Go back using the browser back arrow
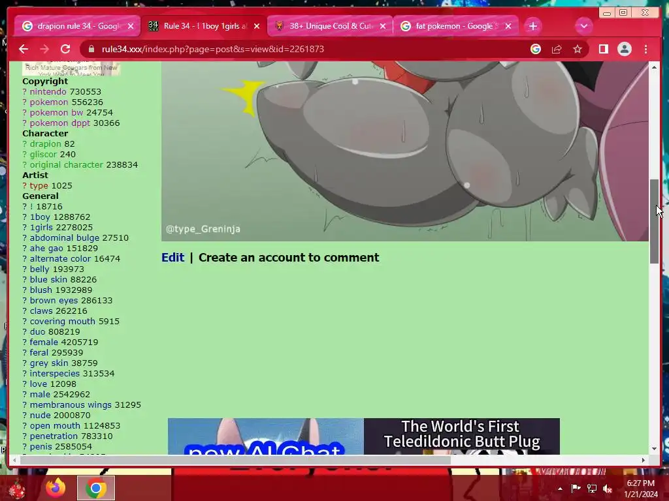The image size is (669, 501). tap(24, 49)
